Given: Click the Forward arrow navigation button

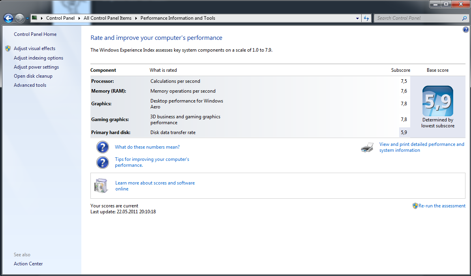Looking at the screenshot, I should pyautogui.click(x=19, y=18).
